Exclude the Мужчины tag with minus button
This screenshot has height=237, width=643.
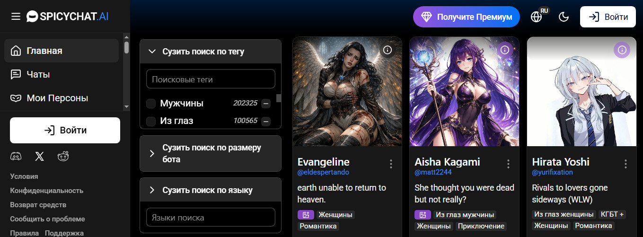(266, 103)
